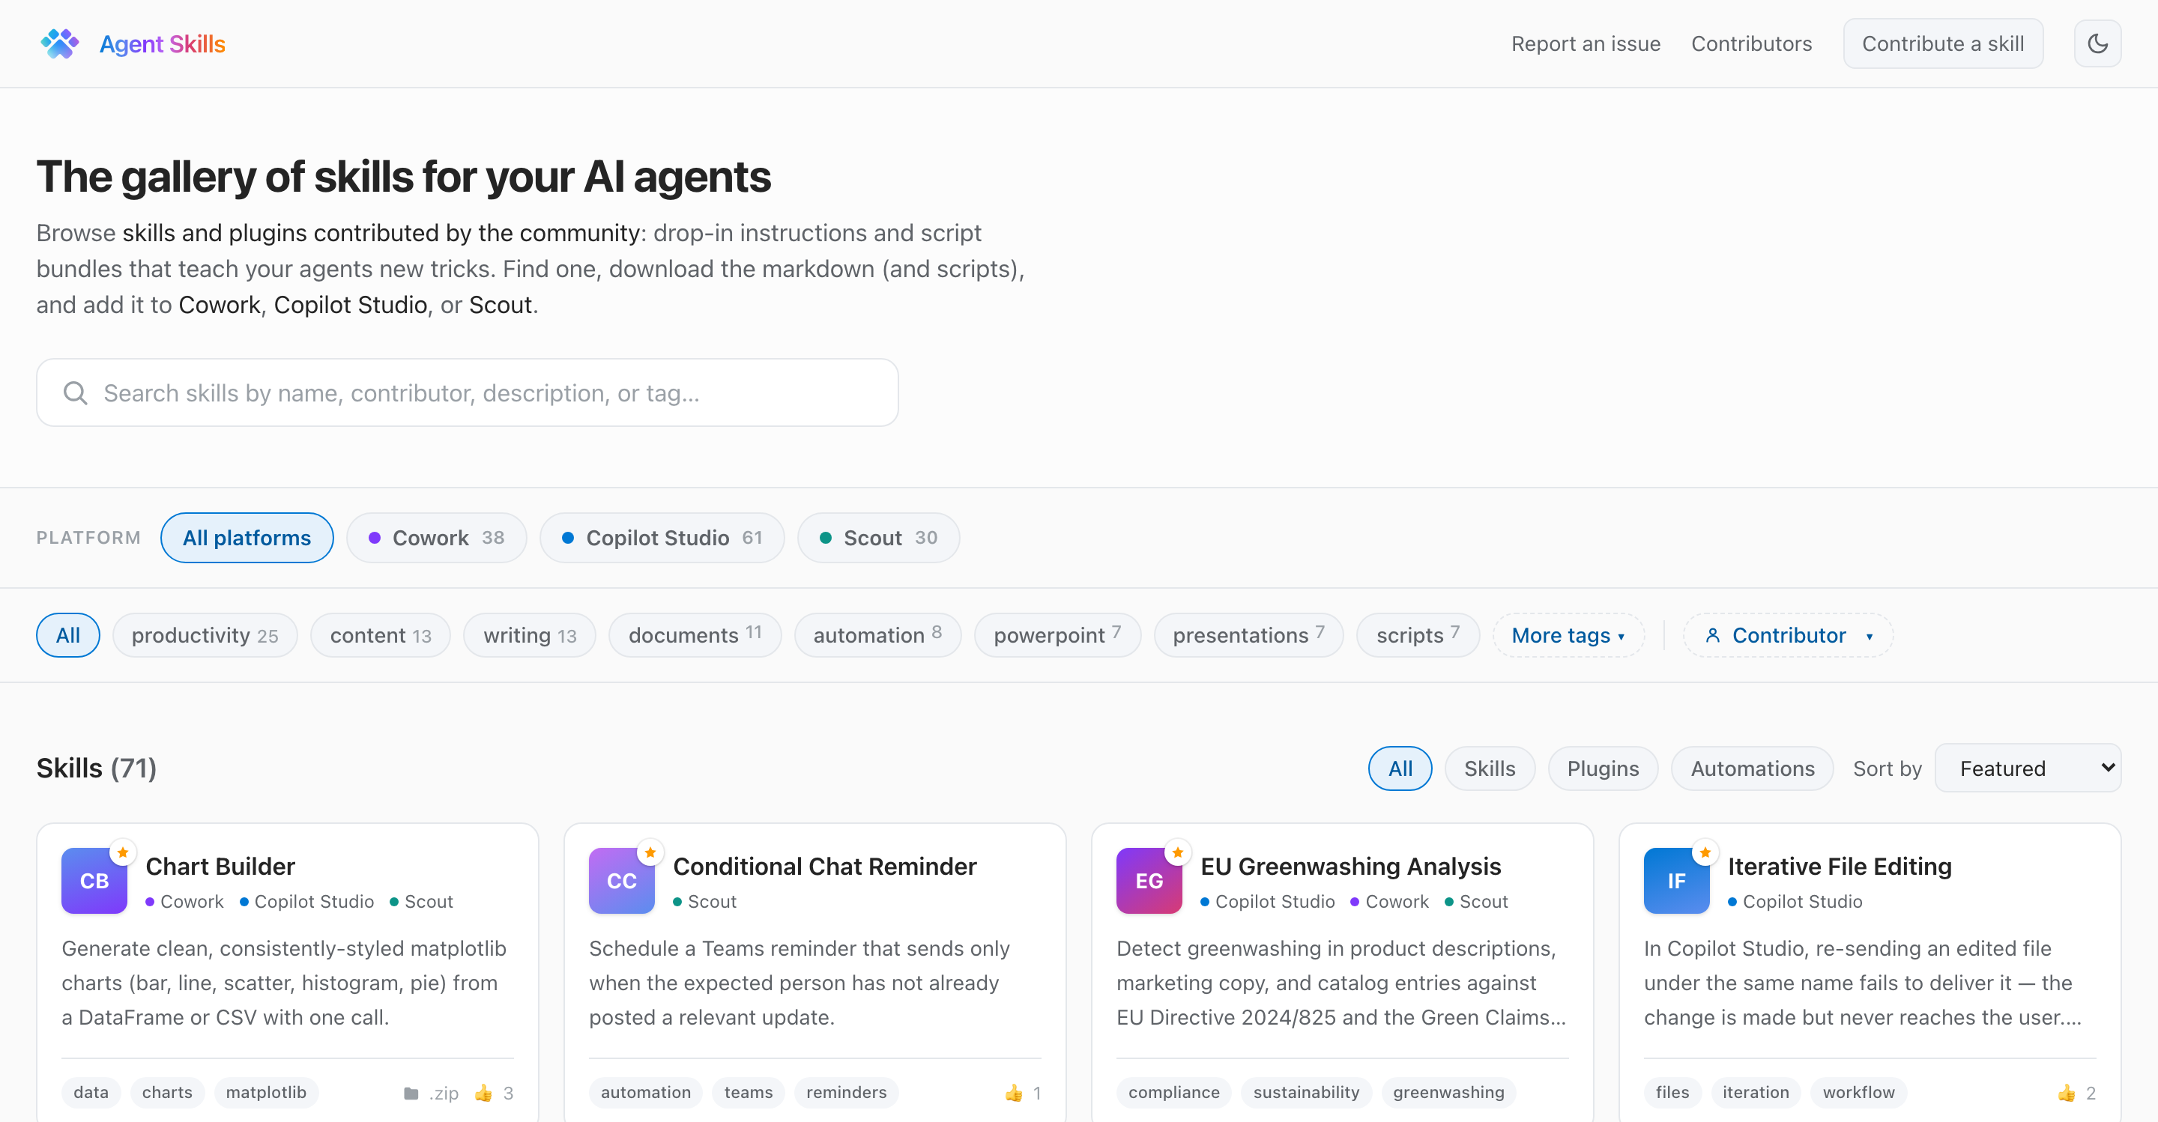Select the All platforms filter
Screen dimensions: 2158x1122
[x=247, y=538]
